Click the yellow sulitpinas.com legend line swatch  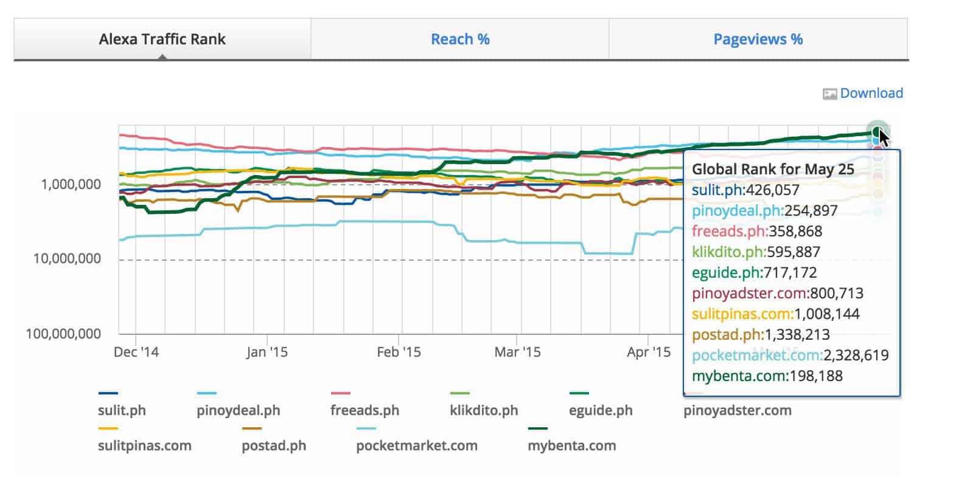108,429
